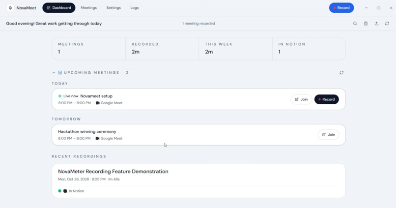
Task: Open search with the magnifier icon
Action: pyautogui.click(x=355, y=24)
